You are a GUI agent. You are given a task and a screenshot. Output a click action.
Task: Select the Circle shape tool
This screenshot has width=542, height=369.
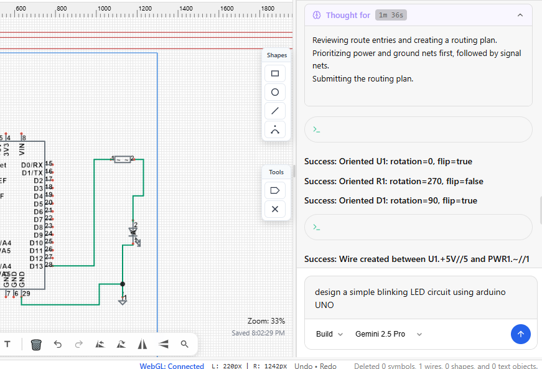coord(274,92)
